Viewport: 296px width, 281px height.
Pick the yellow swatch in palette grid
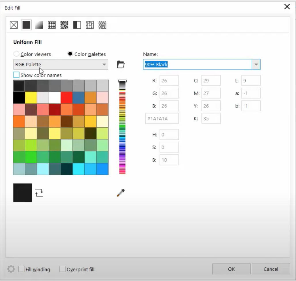(31, 98)
